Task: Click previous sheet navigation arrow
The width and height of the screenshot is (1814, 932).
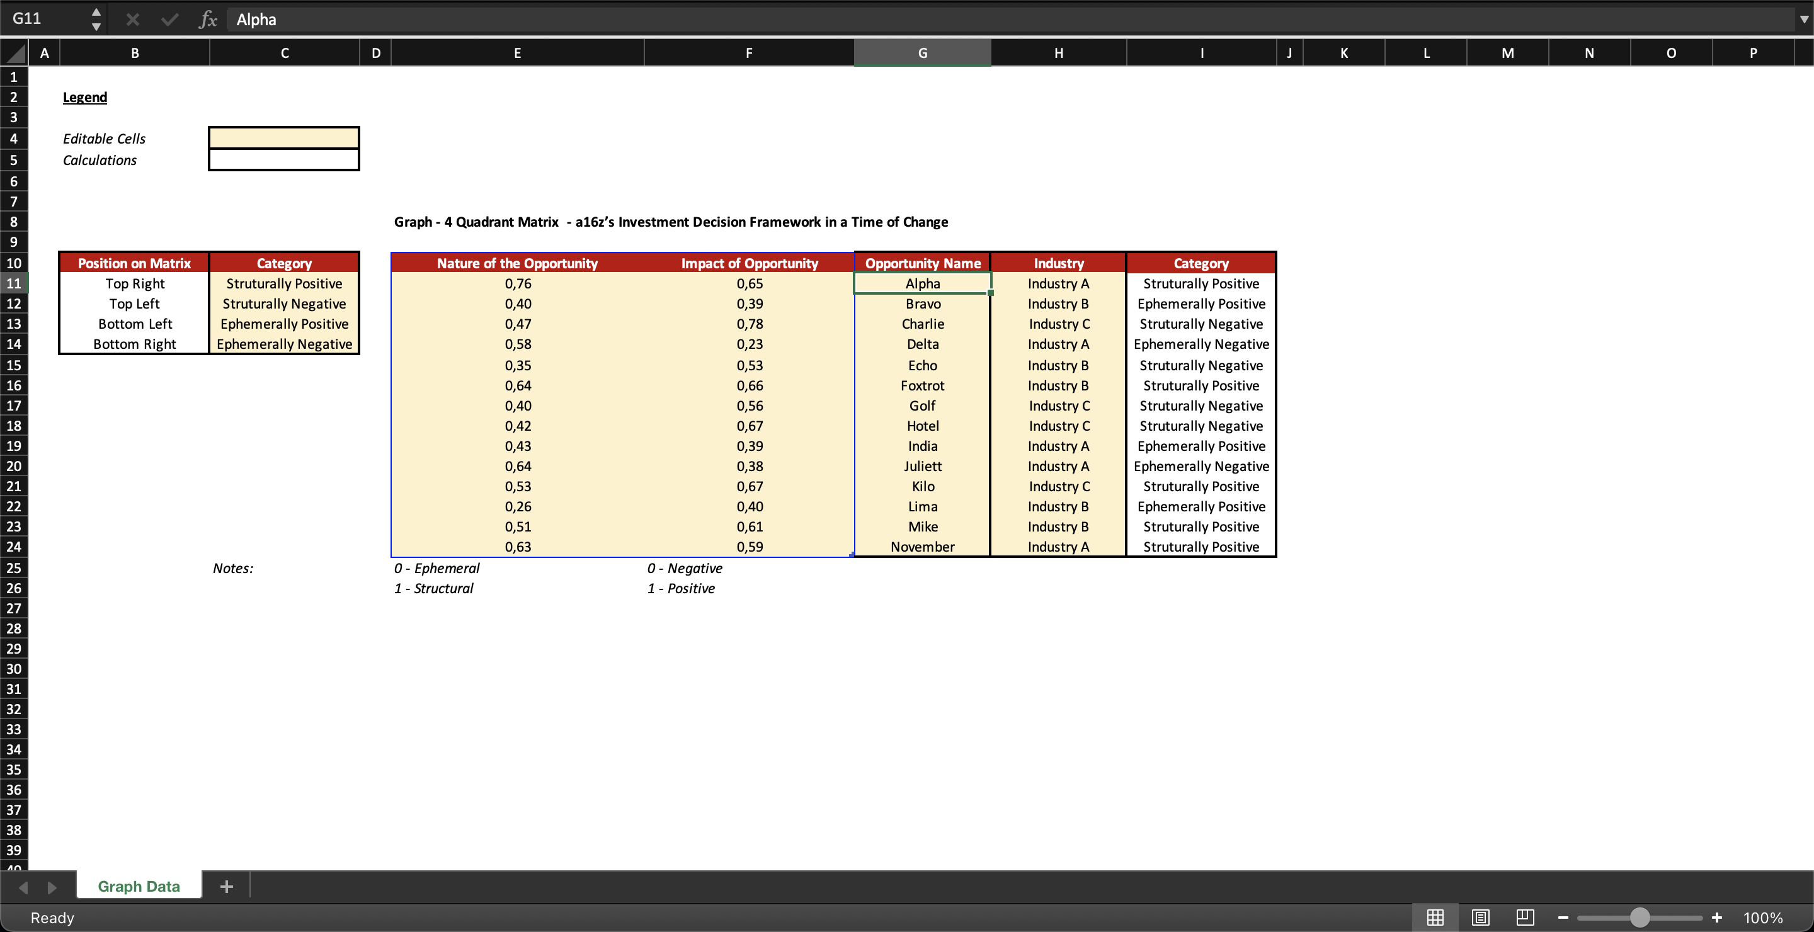Action: pos(23,887)
